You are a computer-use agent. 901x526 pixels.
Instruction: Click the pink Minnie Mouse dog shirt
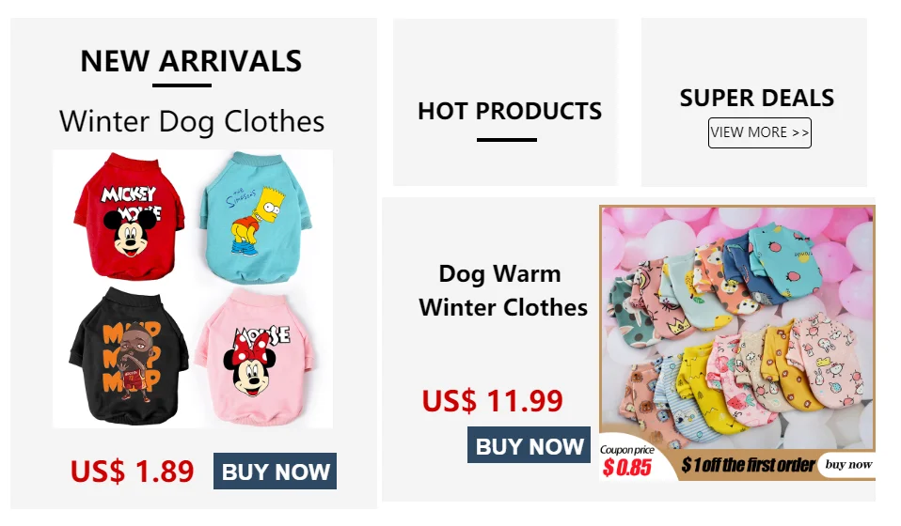pyautogui.click(x=255, y=357)
